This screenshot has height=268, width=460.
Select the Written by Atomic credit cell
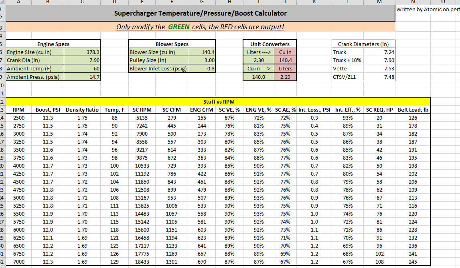(x=428, y=9)
